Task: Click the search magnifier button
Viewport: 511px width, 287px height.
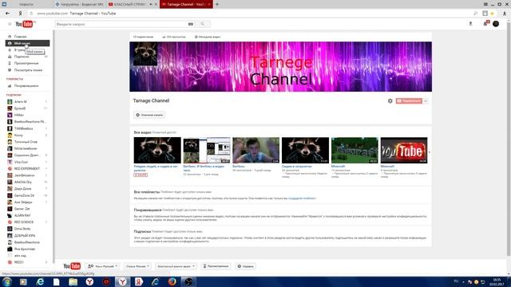Action: coord(203,24)
